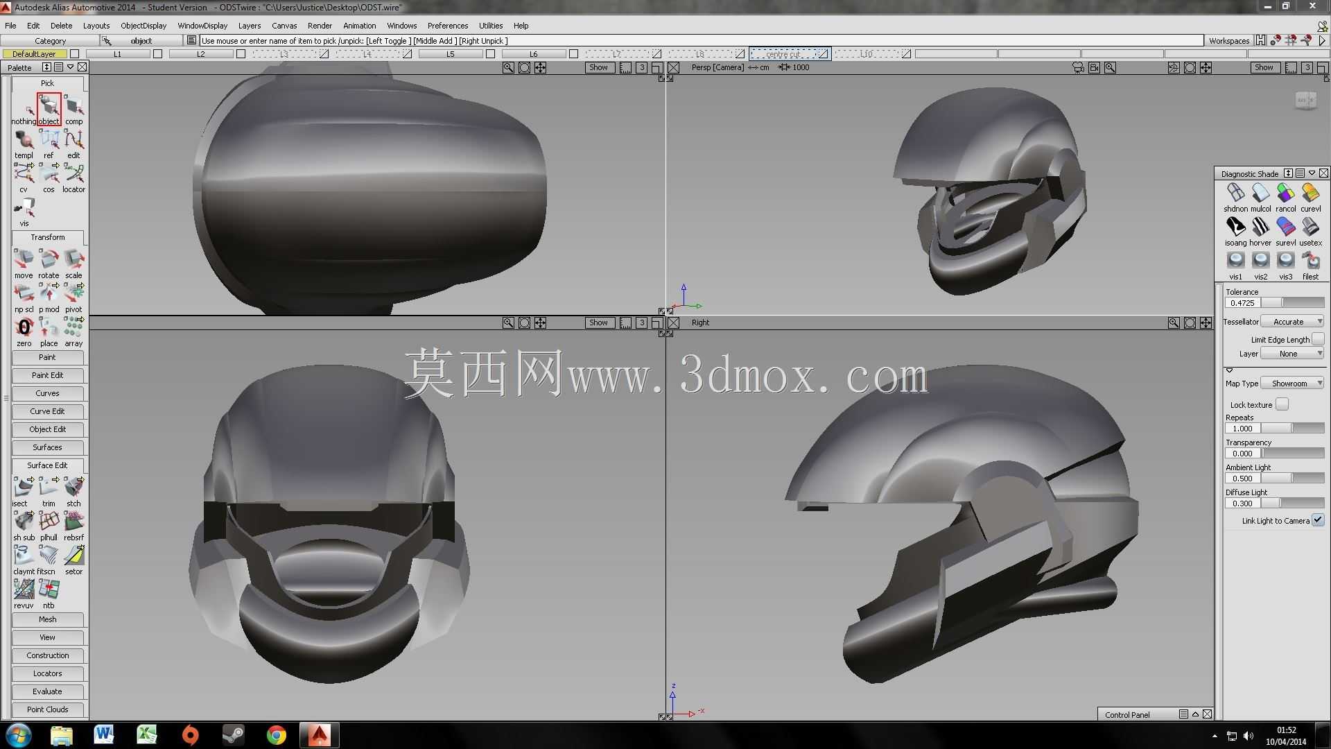The image size is (1331, 749).
Task: Choose the Pick comp tool
Action: pos(73,110)
